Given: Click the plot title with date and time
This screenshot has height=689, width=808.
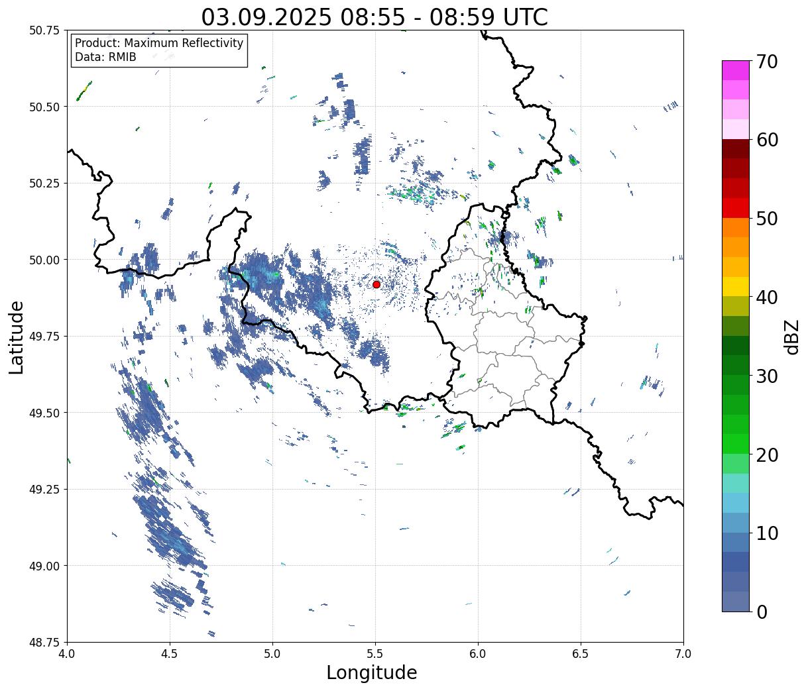Looking at the screenshot, I should click(x=375, y=17).
